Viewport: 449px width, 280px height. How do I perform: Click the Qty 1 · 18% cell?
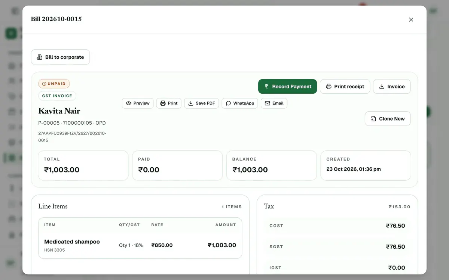pos(131,245)
